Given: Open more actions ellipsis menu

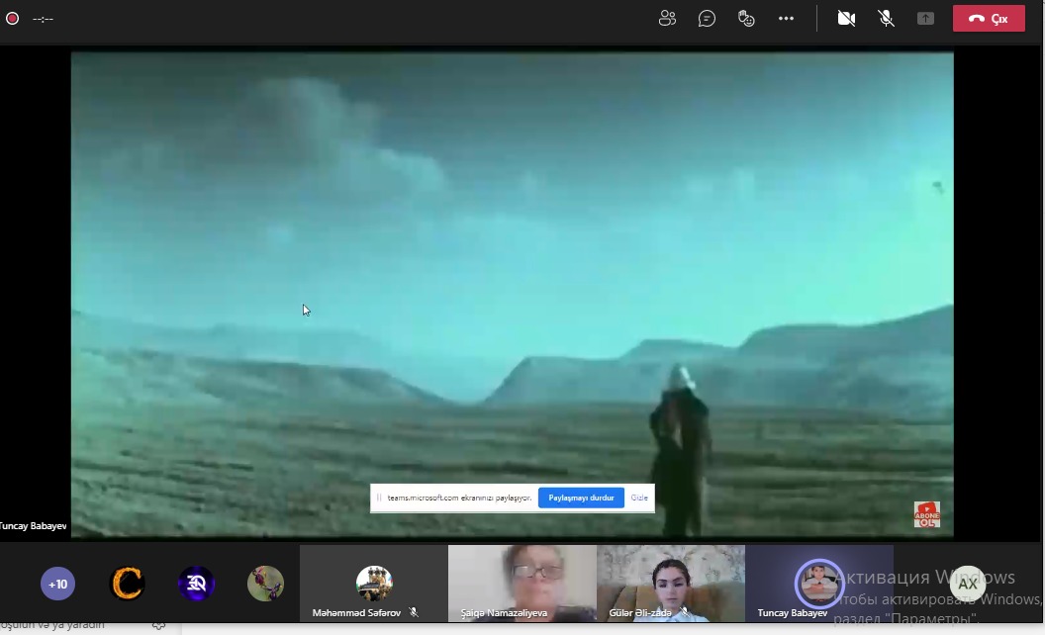Looking at the screenshot, I should [787, 19].
